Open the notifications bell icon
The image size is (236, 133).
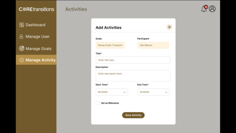[x=204, y=9]
